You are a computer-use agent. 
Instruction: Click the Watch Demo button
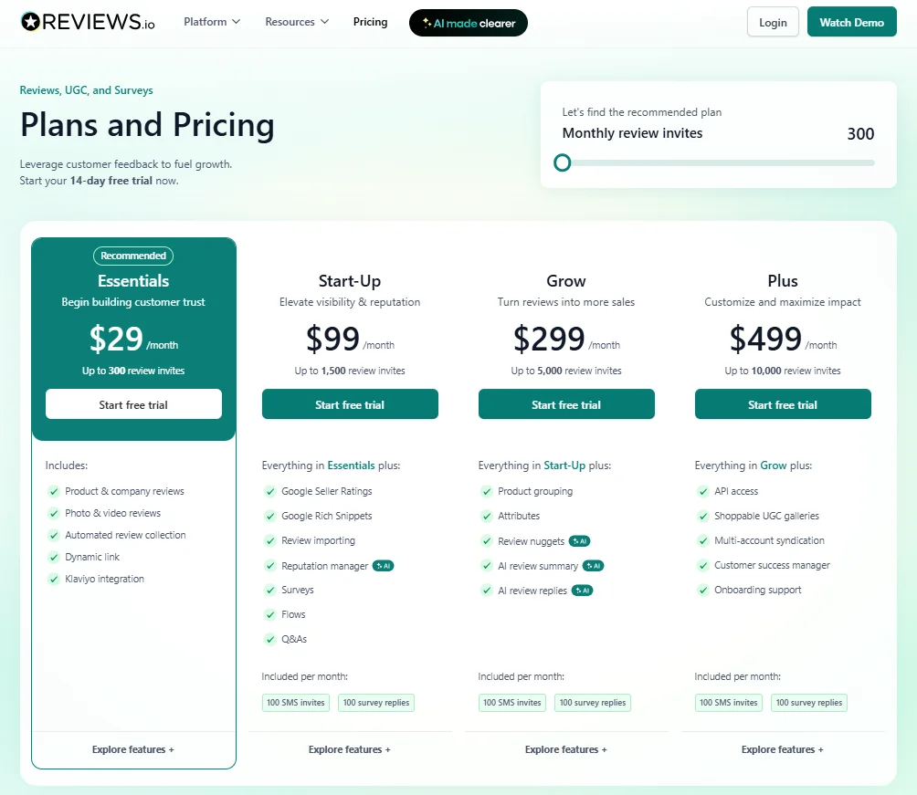(851, 21)
